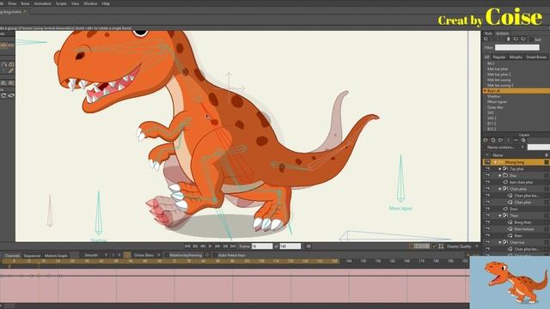550x309 pixels.
Task: Collapse the Chan trai layer group
Action: tap(500, 242)
